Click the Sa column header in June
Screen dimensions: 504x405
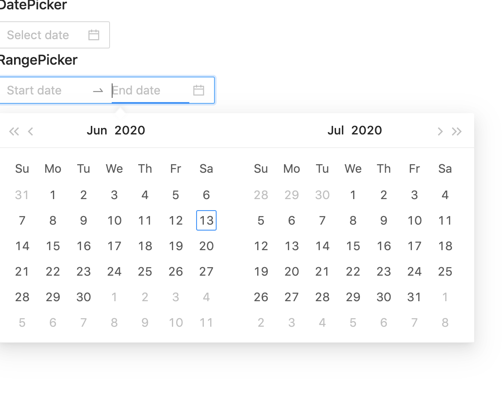click(206, 168)
